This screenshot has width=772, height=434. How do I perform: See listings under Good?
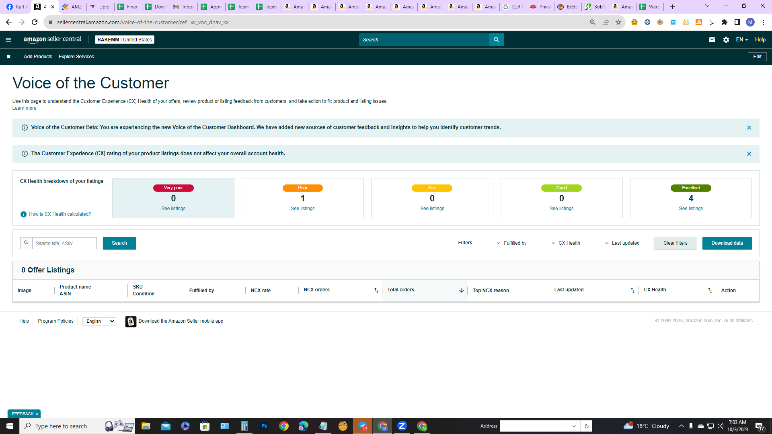pyautogui.click(x=562, y=209)
